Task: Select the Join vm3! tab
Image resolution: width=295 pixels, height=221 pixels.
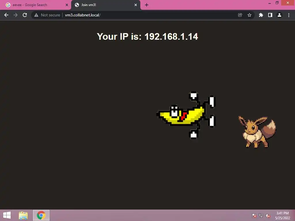Action: (x=105, y=5)
